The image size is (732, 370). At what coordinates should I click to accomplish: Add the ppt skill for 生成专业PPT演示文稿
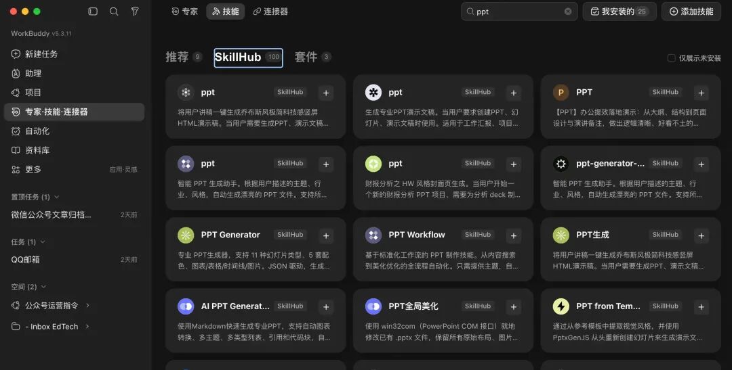pos(514,93)
